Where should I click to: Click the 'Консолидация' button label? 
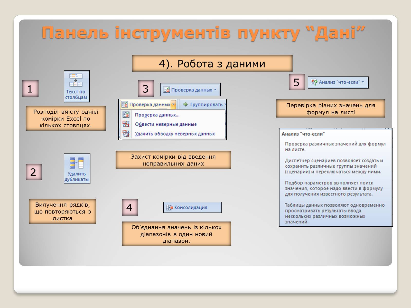pos(191,207)
